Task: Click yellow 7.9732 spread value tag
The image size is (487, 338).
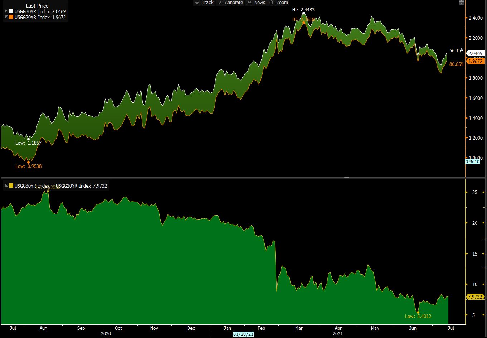Action: pos(476,297)
